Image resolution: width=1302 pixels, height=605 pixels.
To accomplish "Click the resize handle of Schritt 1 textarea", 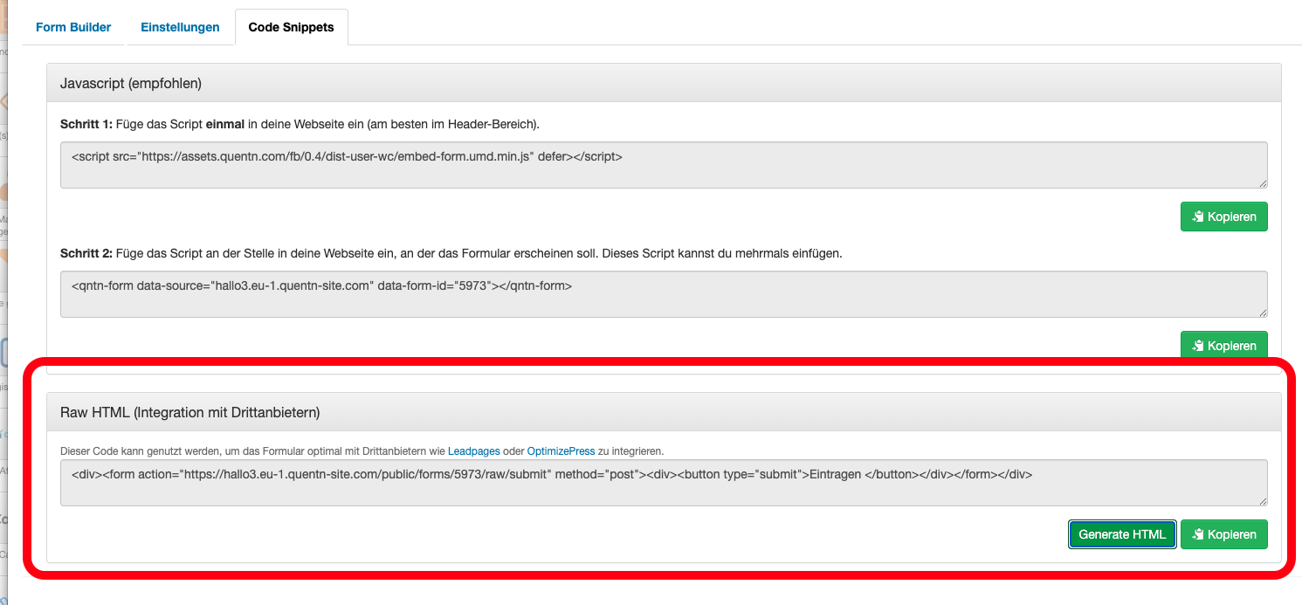I will tap(1263, 183).
